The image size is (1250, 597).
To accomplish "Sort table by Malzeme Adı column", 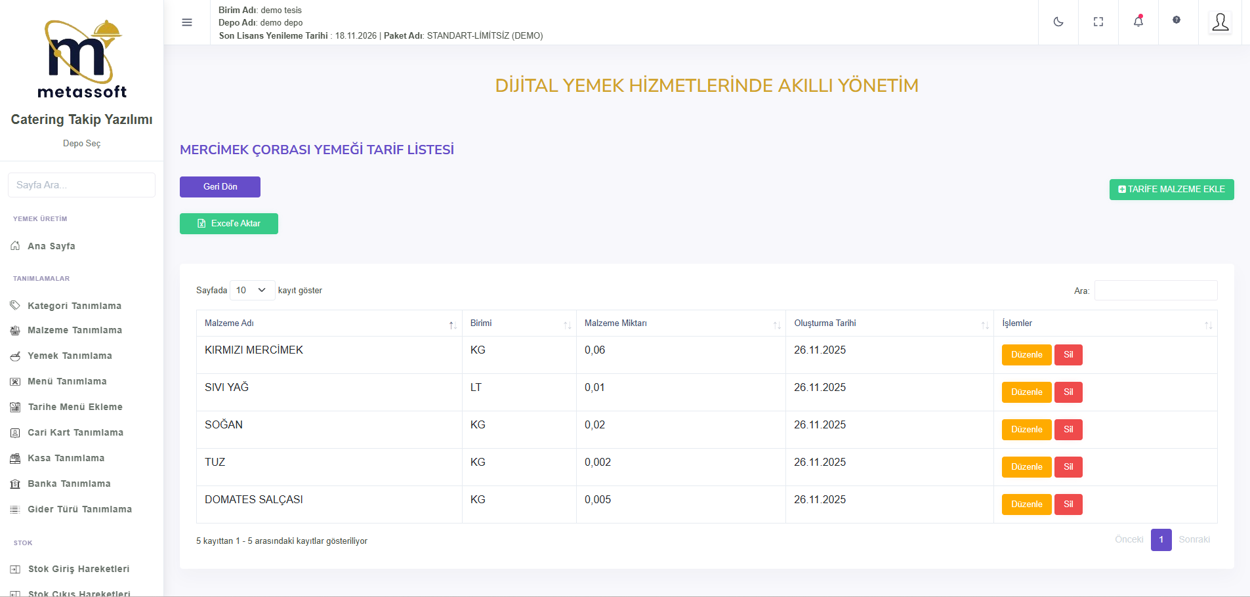I will point(329,323).
